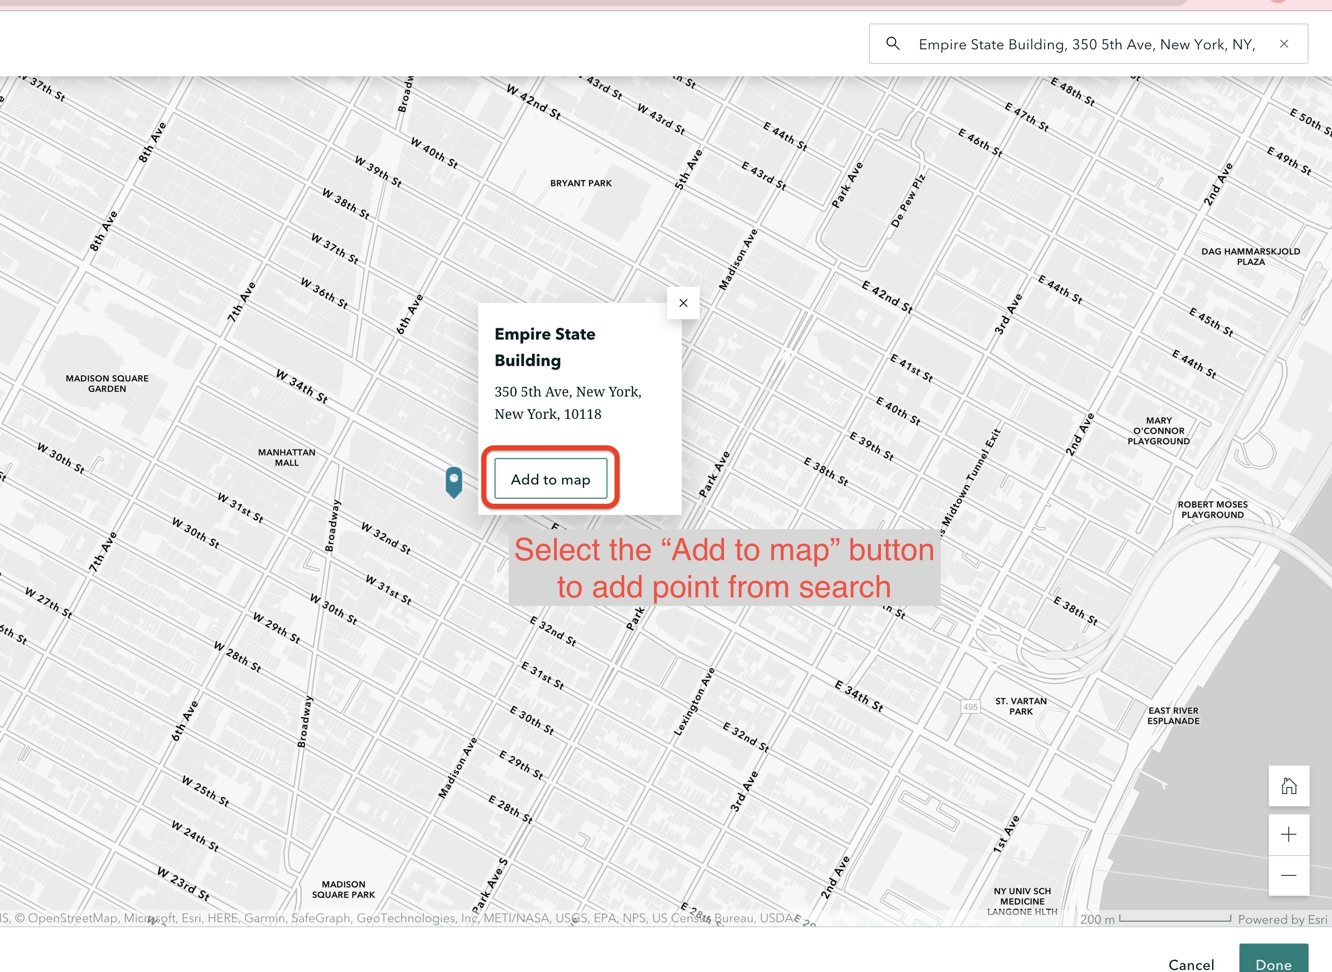Return to the default map home extent

(1288, 786)
